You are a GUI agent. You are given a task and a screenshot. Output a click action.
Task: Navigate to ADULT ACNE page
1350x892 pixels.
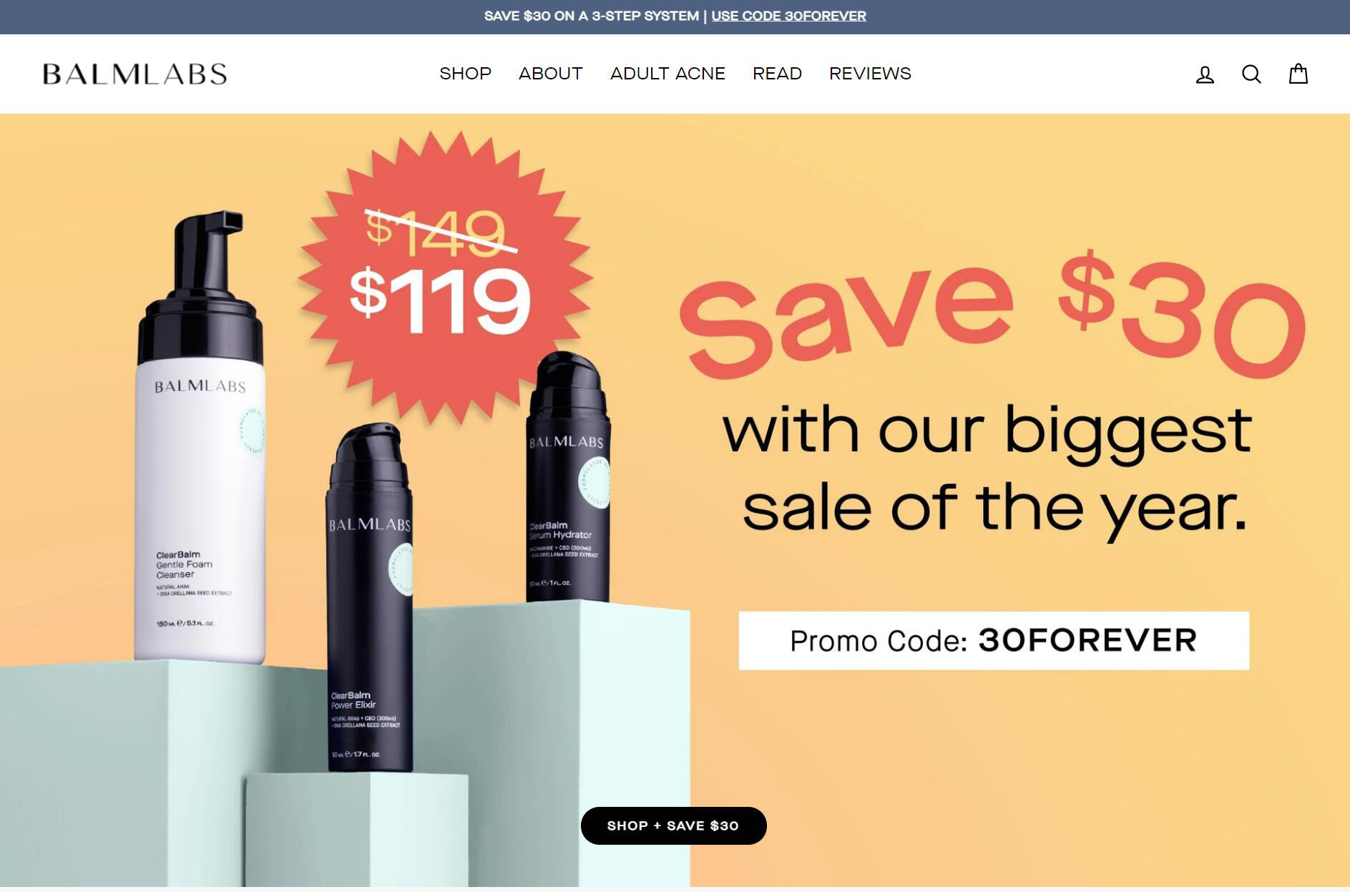667,74
